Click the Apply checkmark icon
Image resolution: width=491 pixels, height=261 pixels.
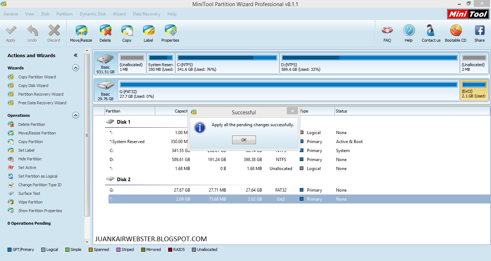(11, 31)
